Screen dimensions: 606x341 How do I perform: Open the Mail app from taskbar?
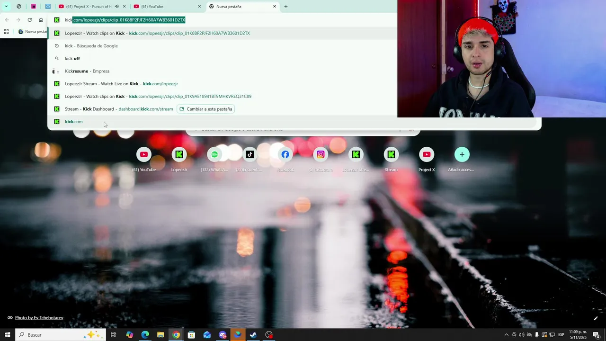[207, 335]
